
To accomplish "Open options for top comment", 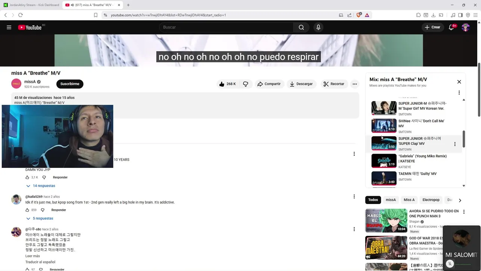I will (x=354, y=154).
